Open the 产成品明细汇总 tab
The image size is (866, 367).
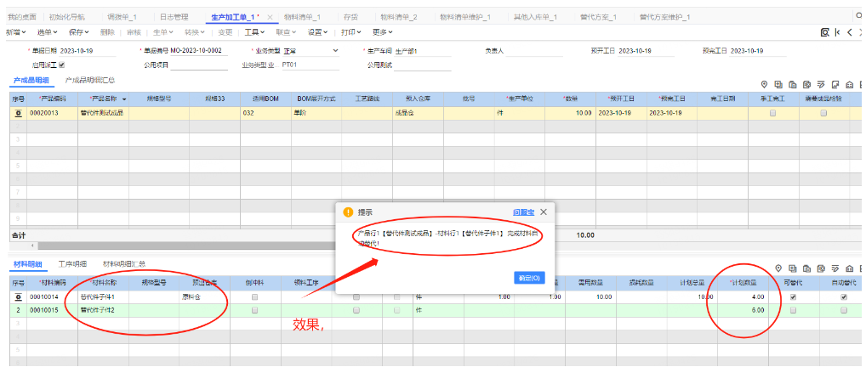90,81
